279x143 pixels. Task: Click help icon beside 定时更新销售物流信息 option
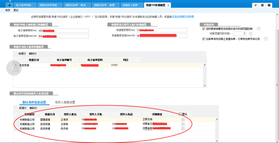point(259,29)
